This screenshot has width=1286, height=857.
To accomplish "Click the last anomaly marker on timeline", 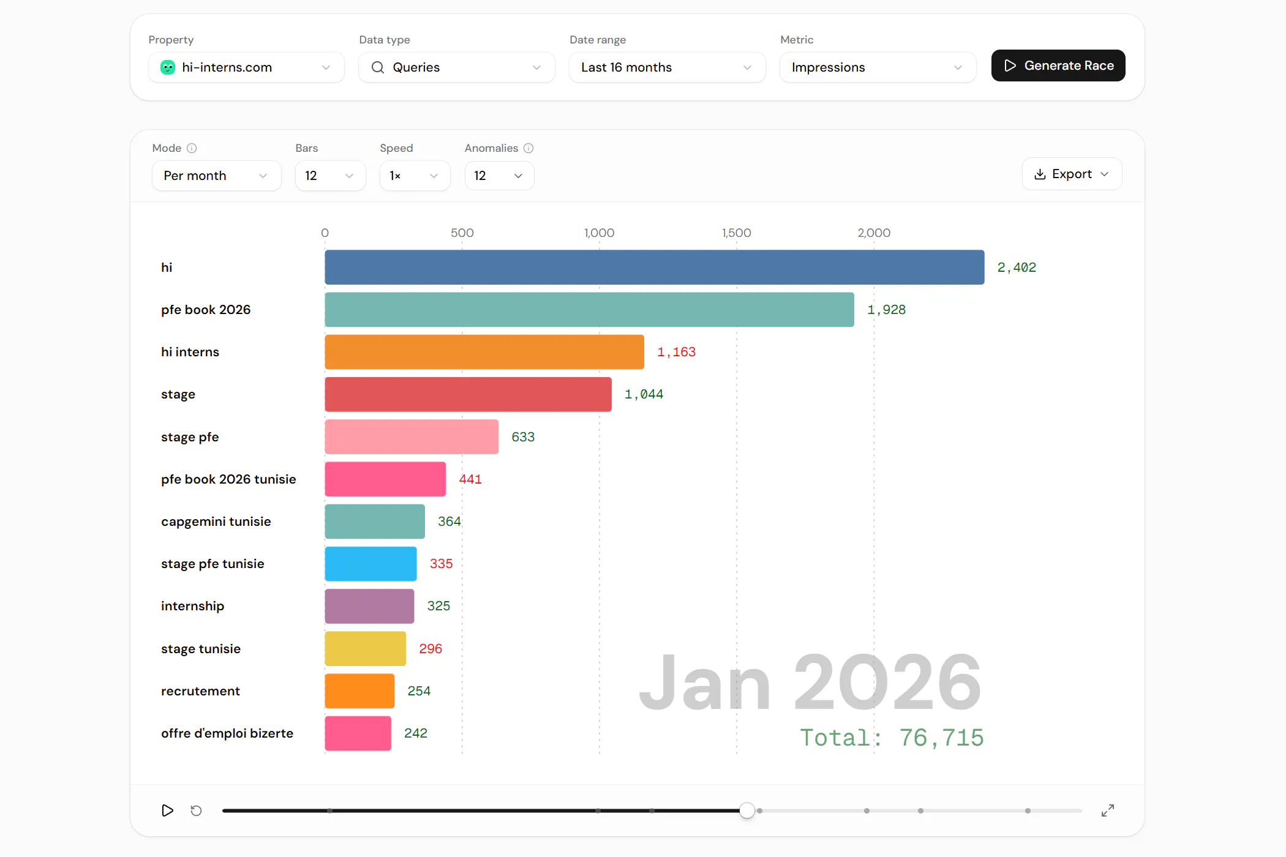I will click(x=1028, y=810).
